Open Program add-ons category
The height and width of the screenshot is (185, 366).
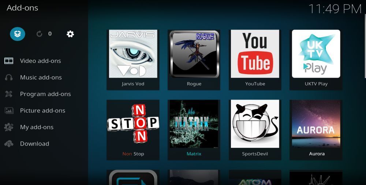pos(45,94)
